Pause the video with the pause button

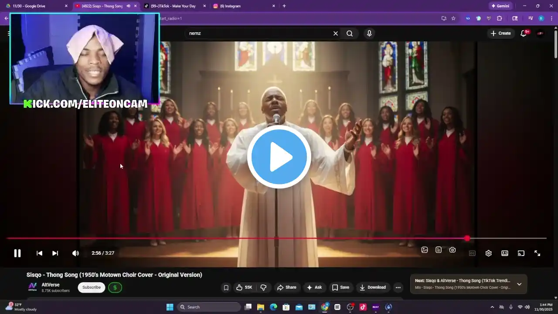coord(17,253)
